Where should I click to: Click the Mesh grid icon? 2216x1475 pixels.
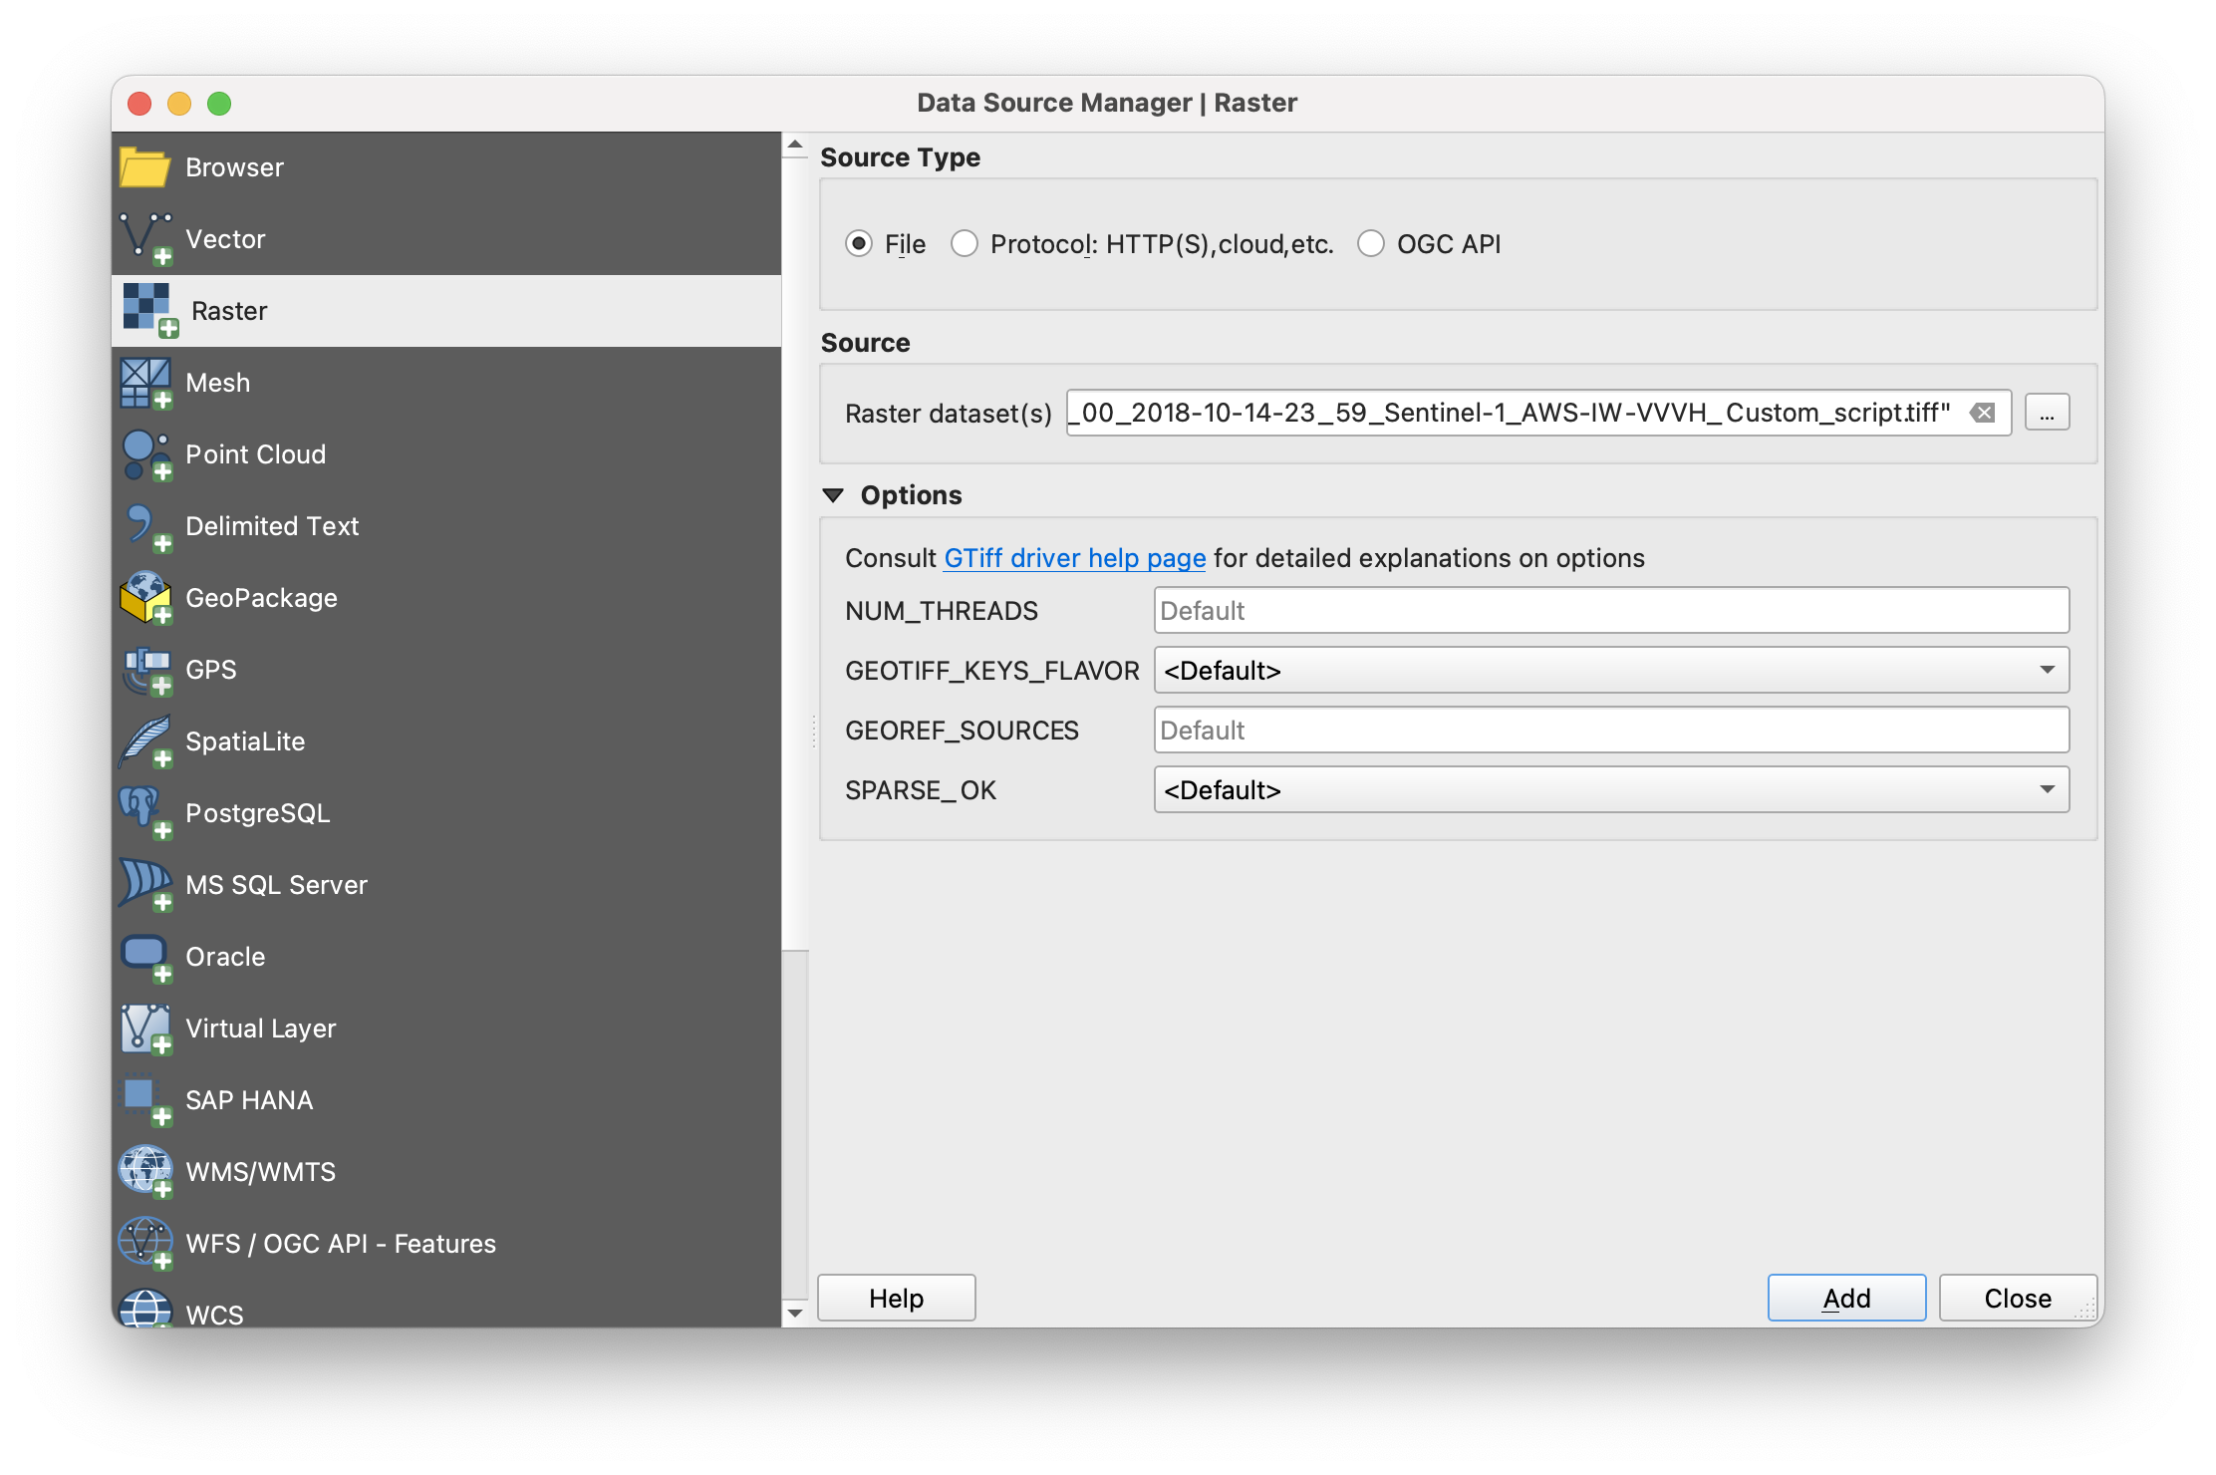pyautogui.click(x=145, y=383)
